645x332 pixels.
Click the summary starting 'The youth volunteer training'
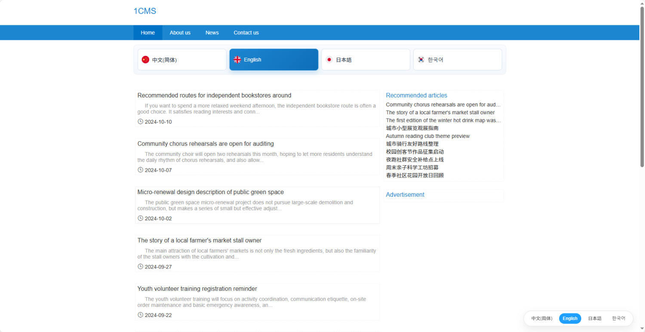[x=252, y=302]
